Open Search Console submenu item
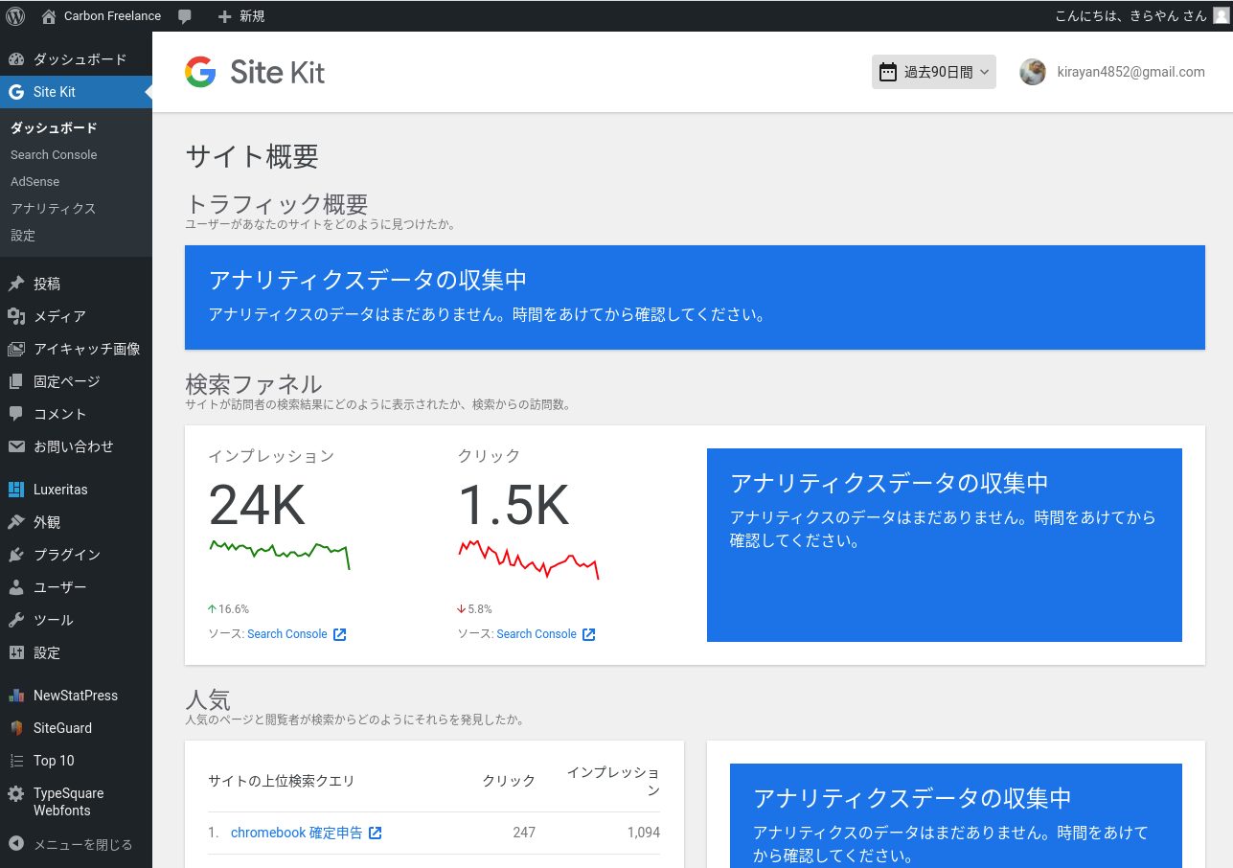This screenshot has height=868, width=1233. (x=54, y=154)
